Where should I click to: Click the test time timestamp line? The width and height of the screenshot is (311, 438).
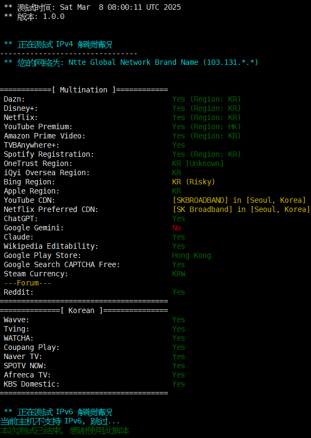92,7
